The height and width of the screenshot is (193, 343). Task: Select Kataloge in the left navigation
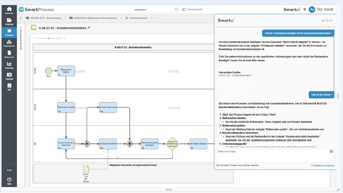coord(9,76)
